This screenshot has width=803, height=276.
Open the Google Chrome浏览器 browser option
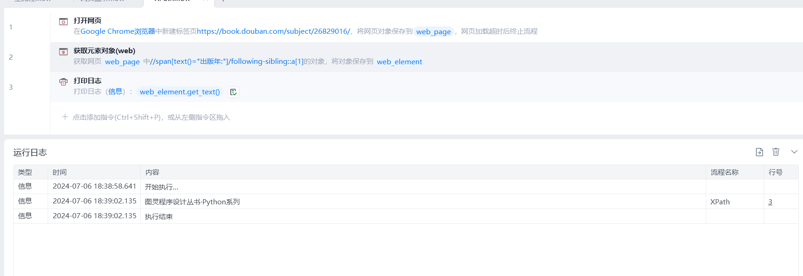[x=118, y=31]
